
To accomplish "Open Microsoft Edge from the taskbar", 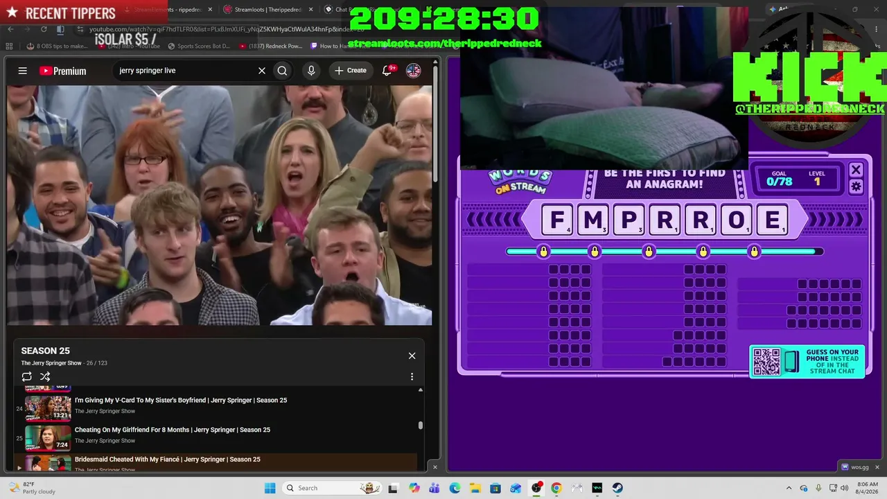I will 455,488.
